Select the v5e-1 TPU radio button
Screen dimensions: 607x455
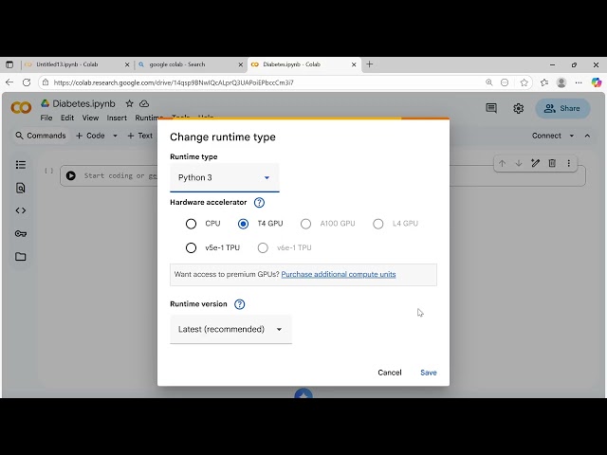[191, 247]
